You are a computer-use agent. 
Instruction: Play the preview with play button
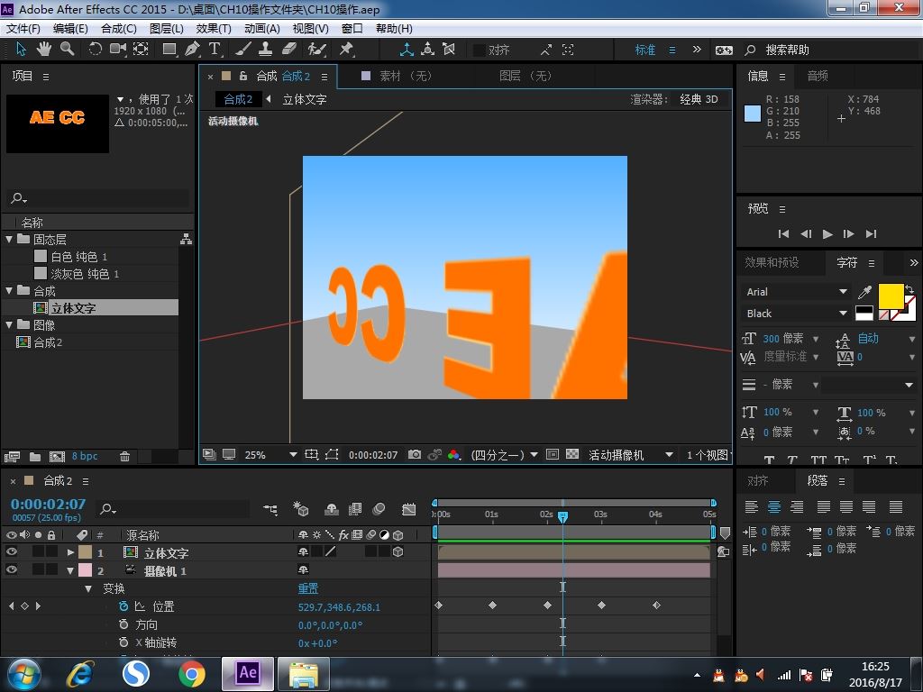(x=827, y=234)
